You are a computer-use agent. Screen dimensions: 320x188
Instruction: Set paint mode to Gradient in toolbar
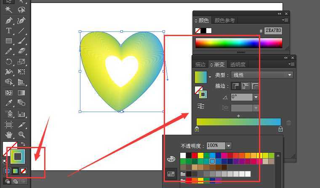click(15, 171)
